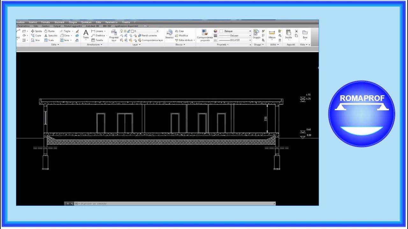Click Rendi corrente layer button
408x229 pixels.
tap(147, 36)
